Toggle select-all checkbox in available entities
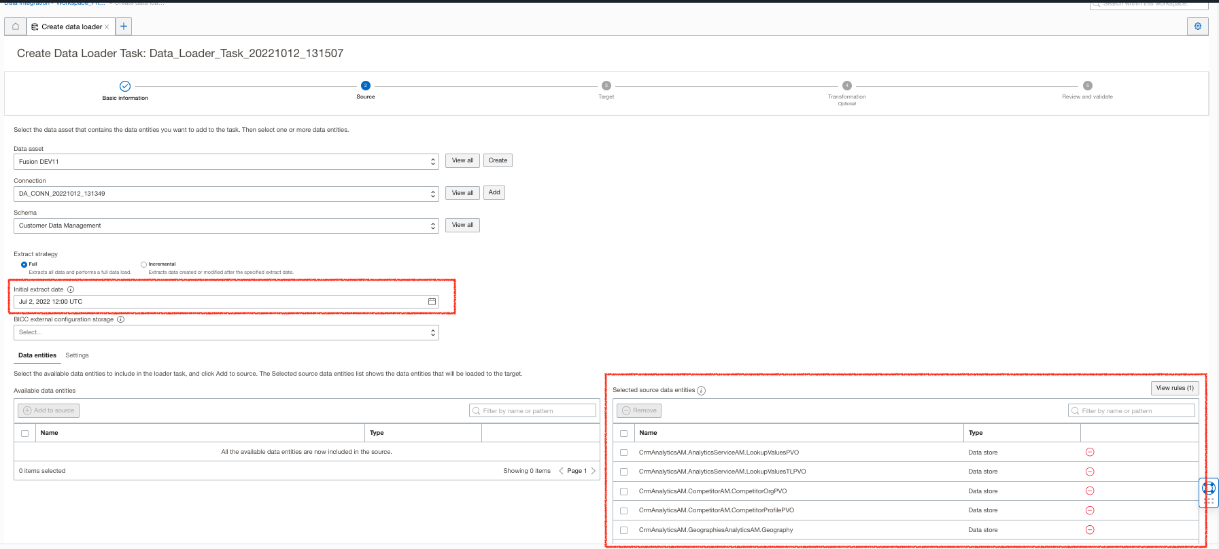This screenshot has height=549, width=1219. pos(24,433)
